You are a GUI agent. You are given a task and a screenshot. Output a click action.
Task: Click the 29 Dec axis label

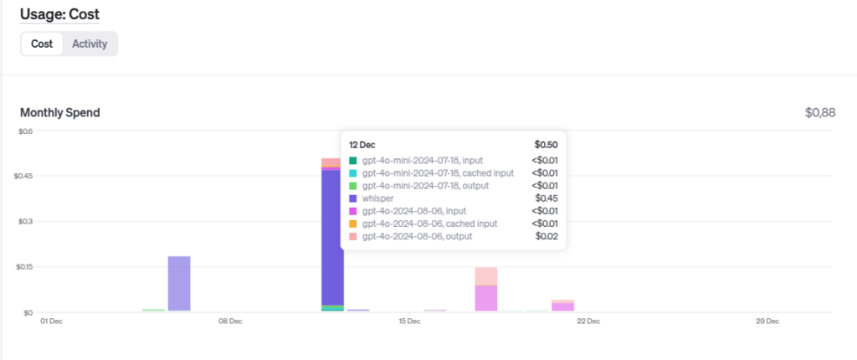pos(767,321)
